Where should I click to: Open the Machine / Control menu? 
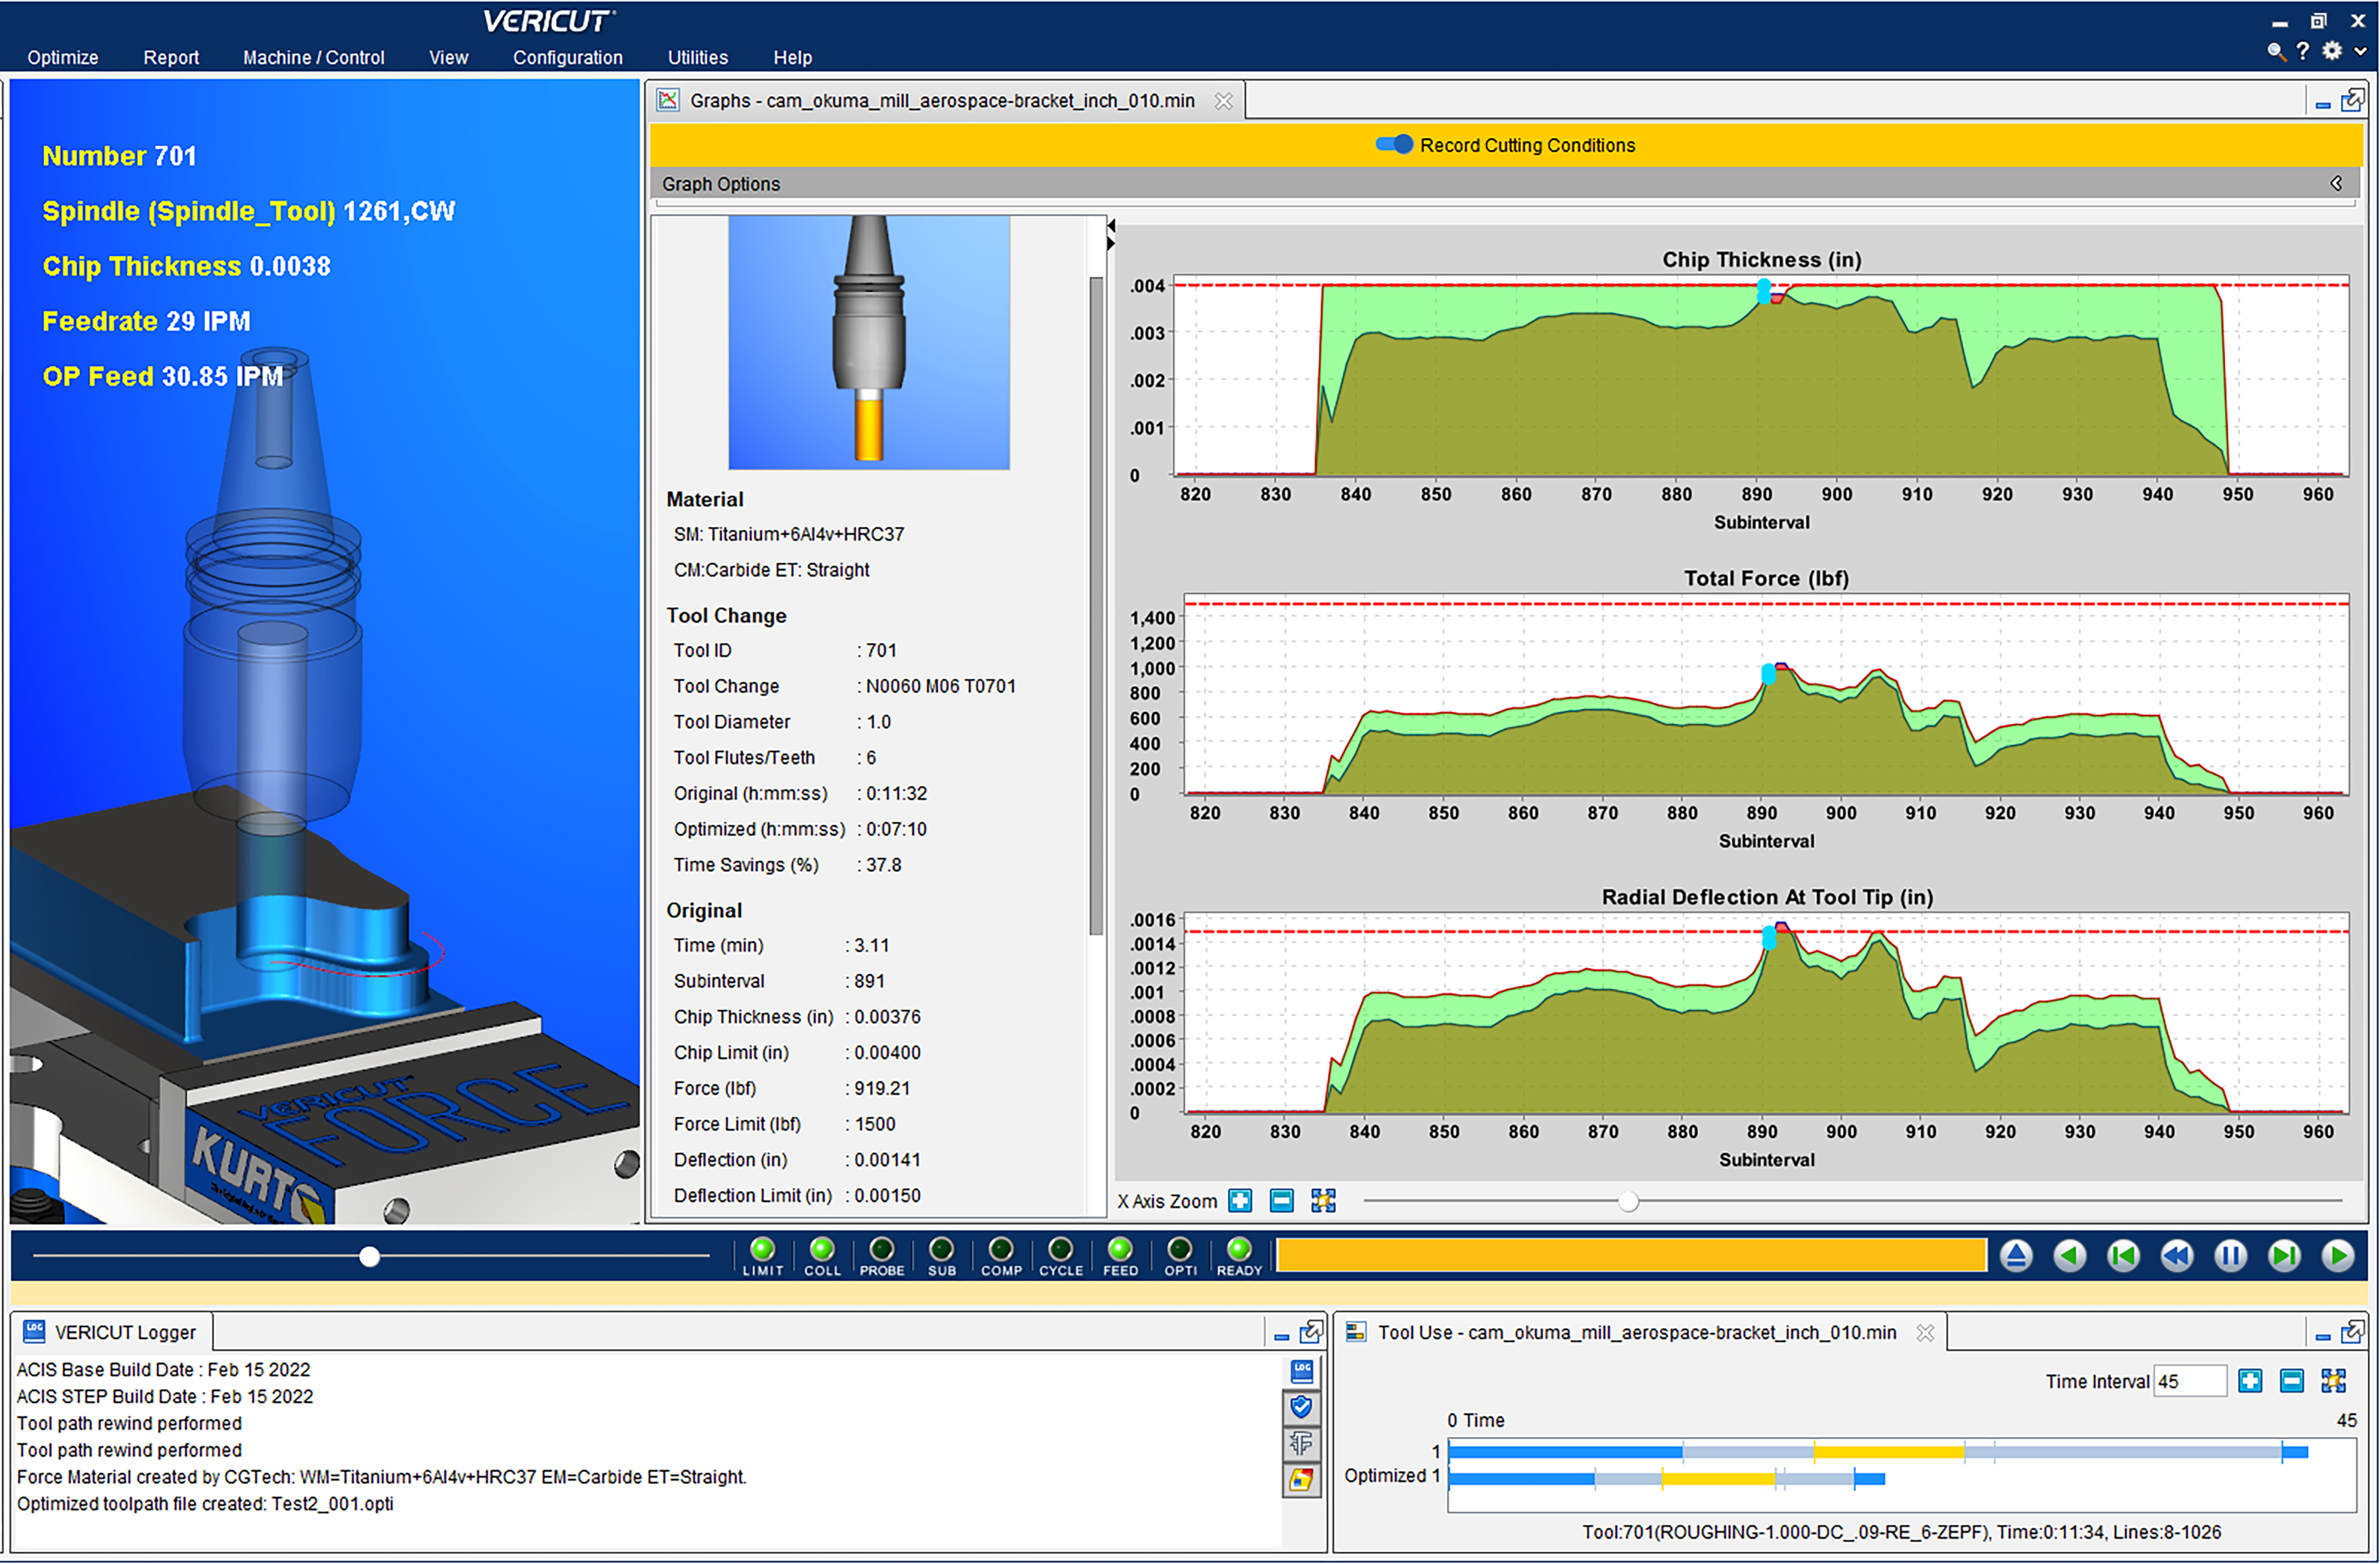(313, 57)
